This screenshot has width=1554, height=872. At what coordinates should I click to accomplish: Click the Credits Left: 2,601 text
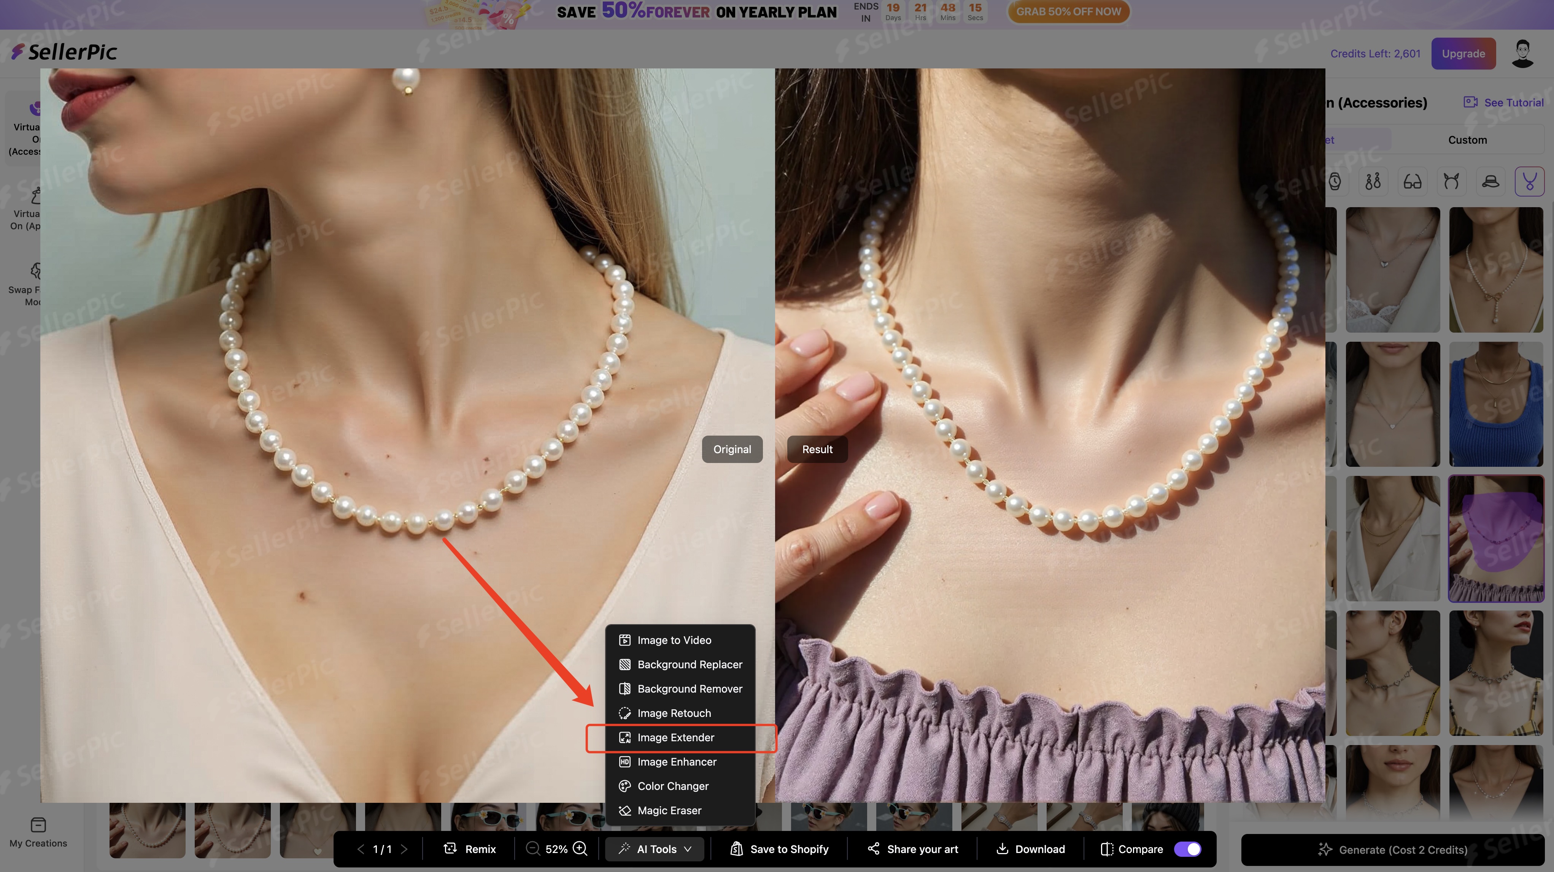pos(1375,54)
